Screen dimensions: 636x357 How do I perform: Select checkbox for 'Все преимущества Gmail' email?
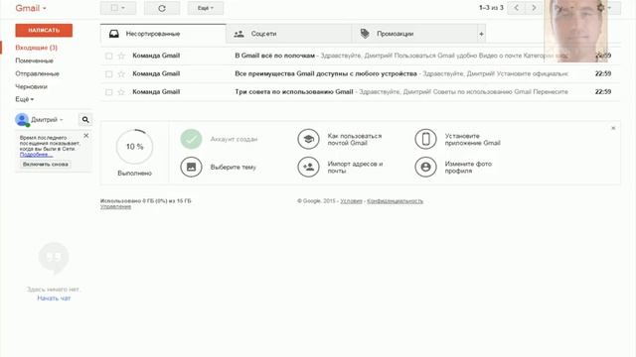click(108, 74)
